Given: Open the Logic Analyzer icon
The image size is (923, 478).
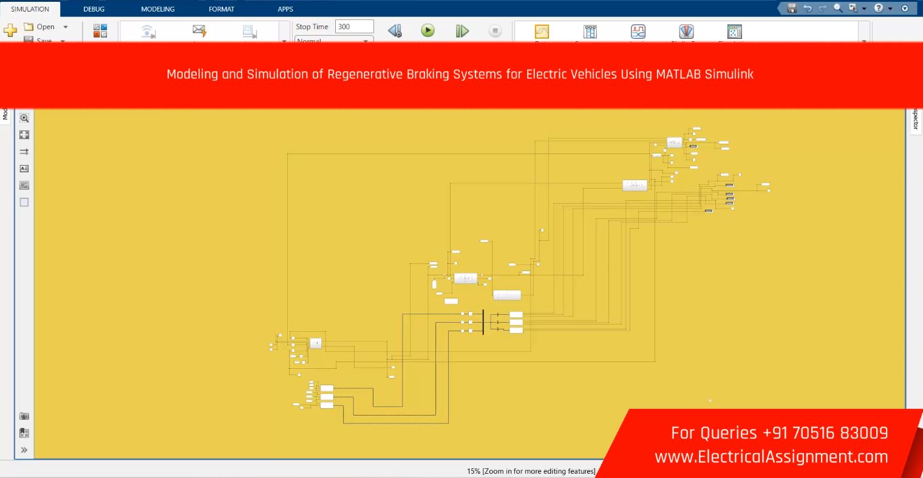Looking at the screenshot, I should click(638, 32).
